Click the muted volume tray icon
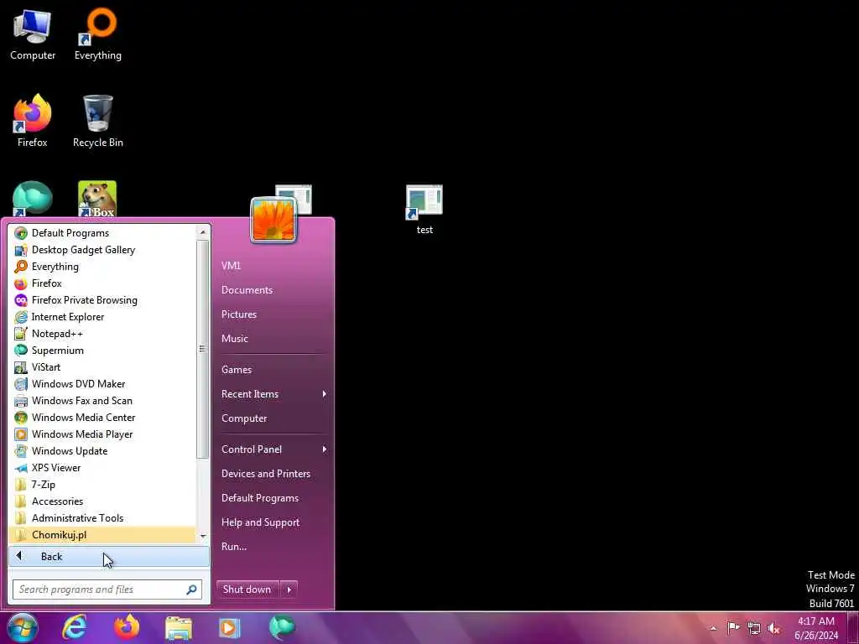859x644 pixels. (774, 627)
